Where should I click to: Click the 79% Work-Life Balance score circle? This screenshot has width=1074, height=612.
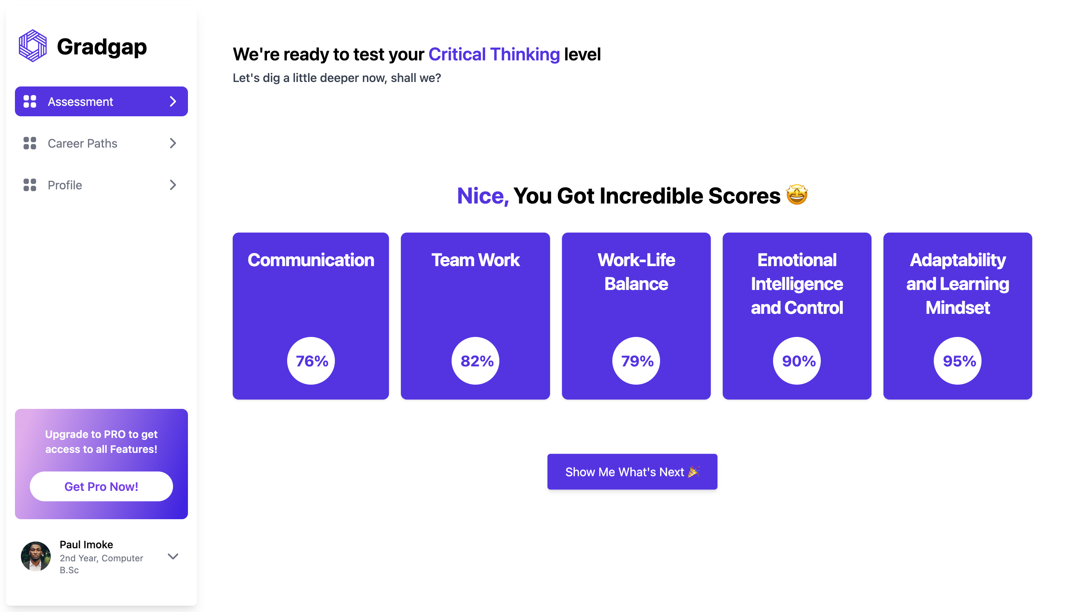636,361
